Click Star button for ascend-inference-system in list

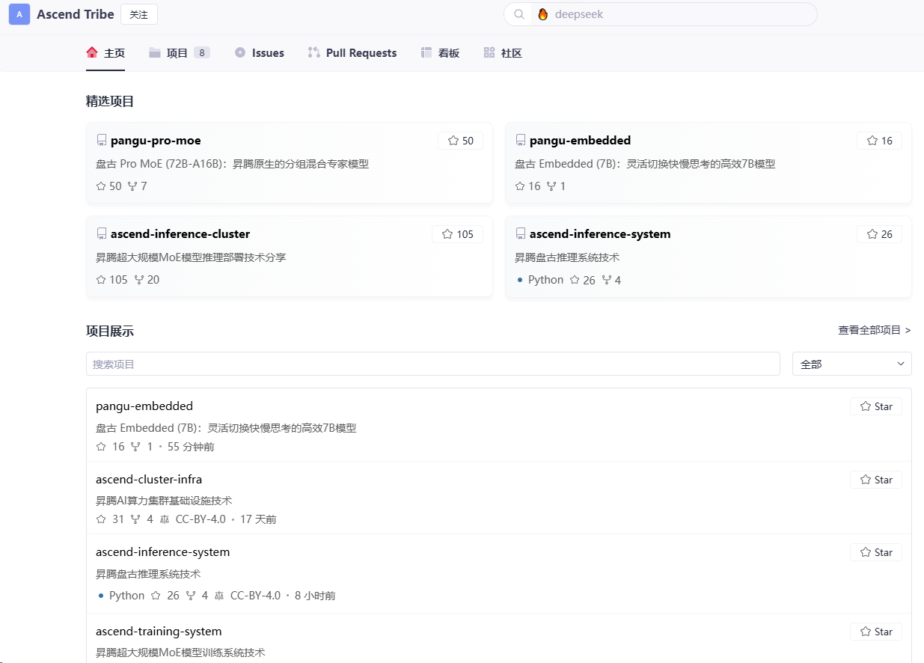876,552
